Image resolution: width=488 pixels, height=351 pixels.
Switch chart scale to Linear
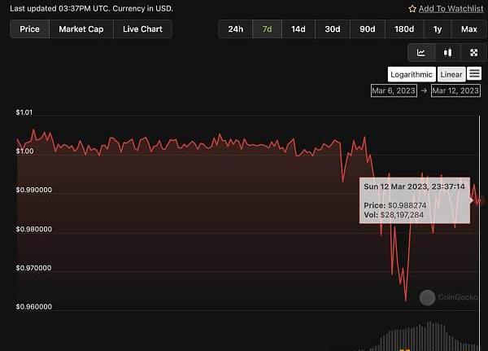(x=451, y=74)
